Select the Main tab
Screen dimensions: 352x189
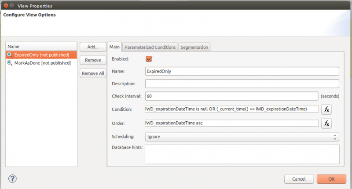[114, 47]
